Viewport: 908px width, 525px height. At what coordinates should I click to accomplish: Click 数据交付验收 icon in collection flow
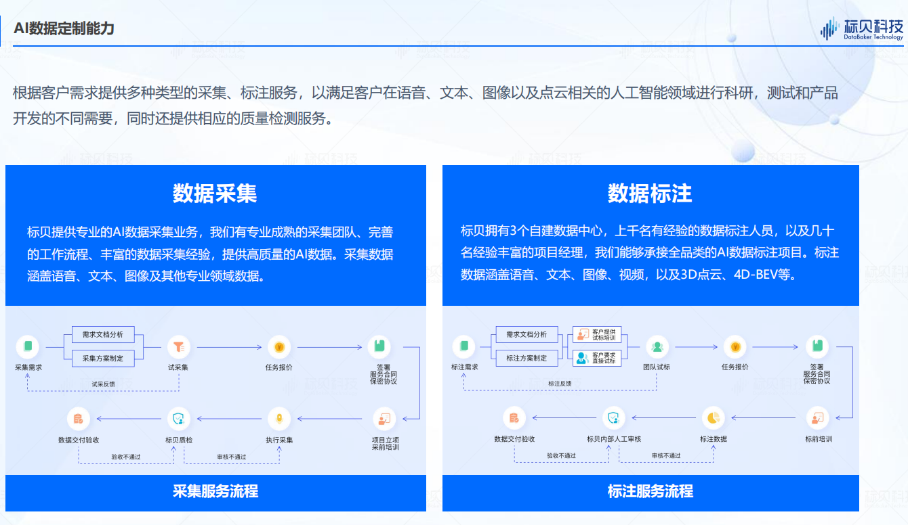[79, 418]
